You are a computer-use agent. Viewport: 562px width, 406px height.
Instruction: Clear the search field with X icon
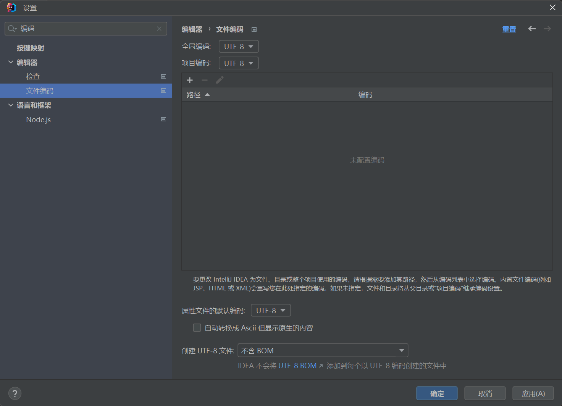pos(159,29)
